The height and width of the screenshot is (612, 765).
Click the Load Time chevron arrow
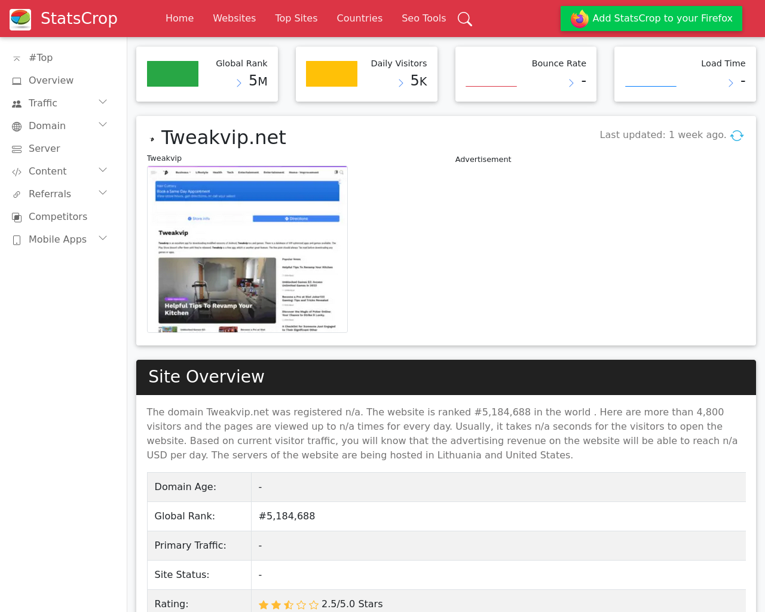(x=730, y=83)
